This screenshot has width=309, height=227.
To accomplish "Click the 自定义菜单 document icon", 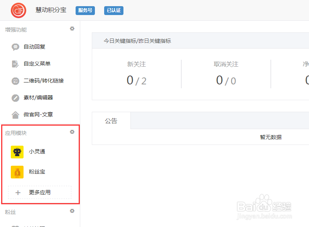I will point(15,64).
